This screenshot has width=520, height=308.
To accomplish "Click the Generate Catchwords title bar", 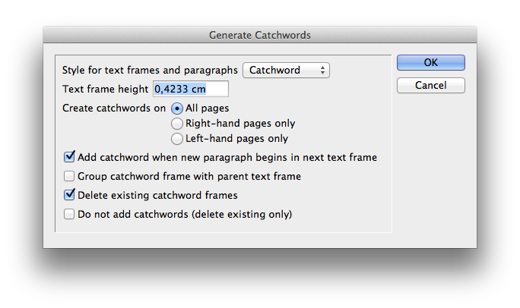I will (260, 35).
